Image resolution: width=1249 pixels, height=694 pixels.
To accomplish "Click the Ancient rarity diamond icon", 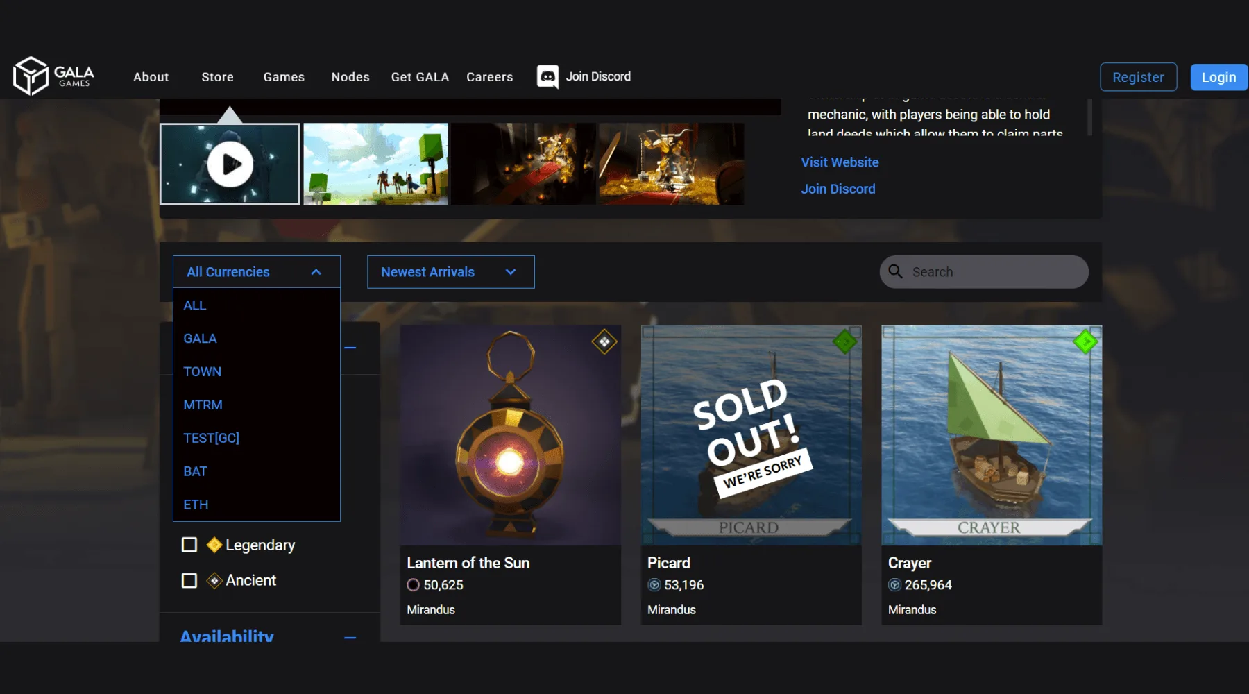I will click(214, 580).
